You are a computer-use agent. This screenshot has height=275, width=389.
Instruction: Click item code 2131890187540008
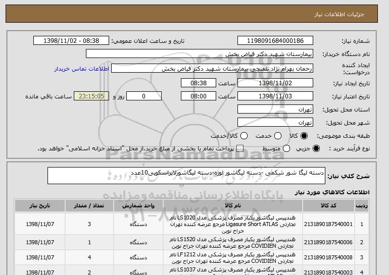(328, 258)
